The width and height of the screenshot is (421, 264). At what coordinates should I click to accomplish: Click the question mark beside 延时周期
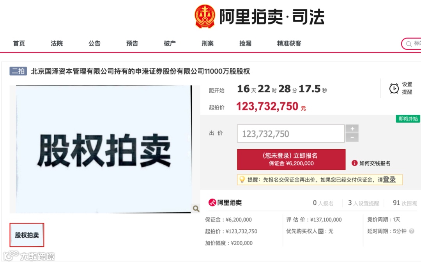point(412,231)
